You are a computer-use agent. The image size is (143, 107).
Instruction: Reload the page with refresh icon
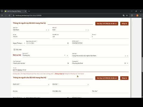(9, 15)
